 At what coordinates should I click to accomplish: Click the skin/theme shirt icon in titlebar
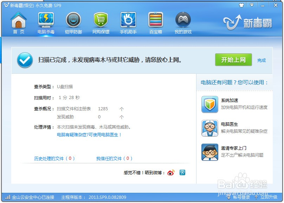(241, 5)
